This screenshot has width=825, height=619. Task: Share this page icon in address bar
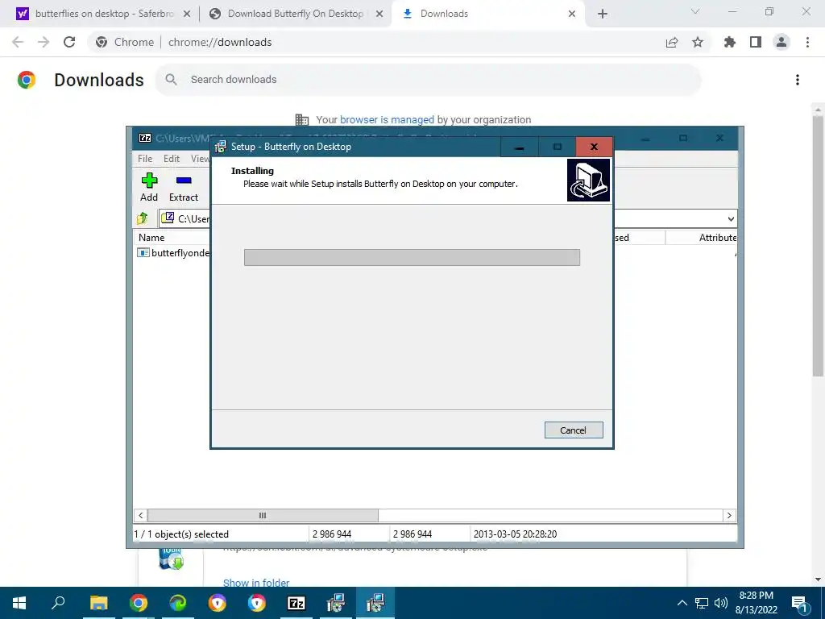(x=672, y=42)
